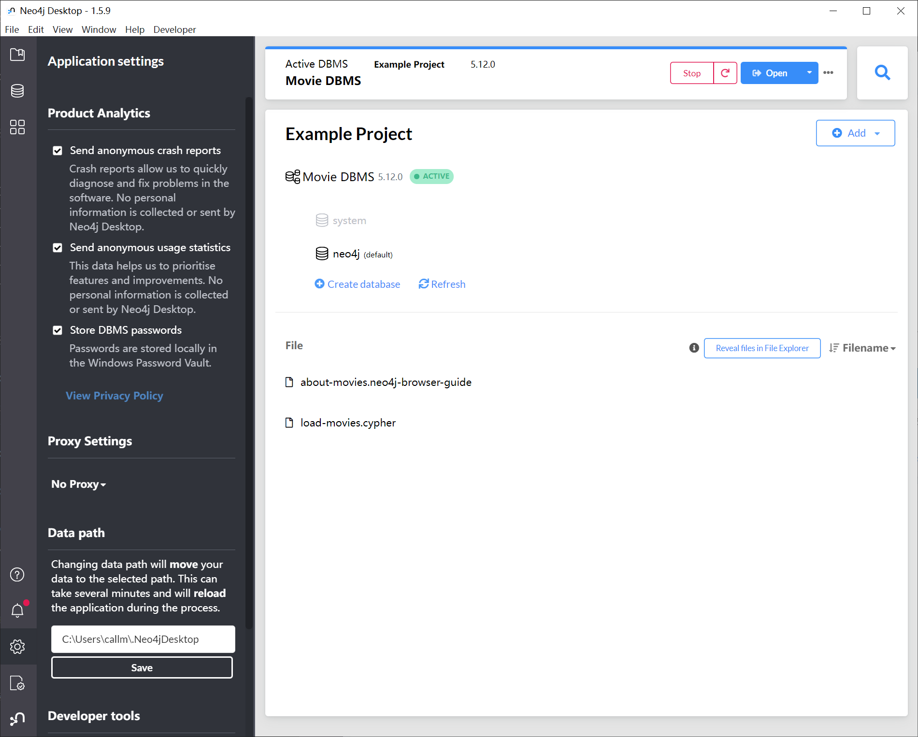The height and width of the screenshot is (737, 918).
Task: Click the Example Project label in the active DBMS bar
Action: coord(409,64)
